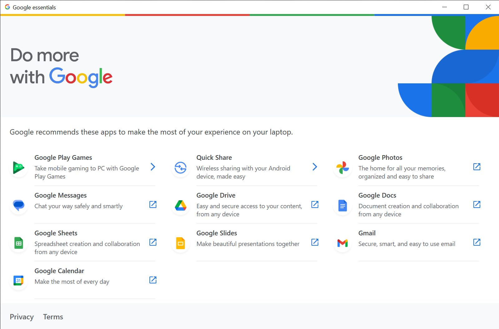Click 'The home for all your memories' description
The image size is (499, 329).
pos(402,172)
